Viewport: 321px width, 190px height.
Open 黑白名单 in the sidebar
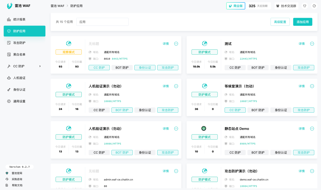pyautogui.click(x=25, y=55)
